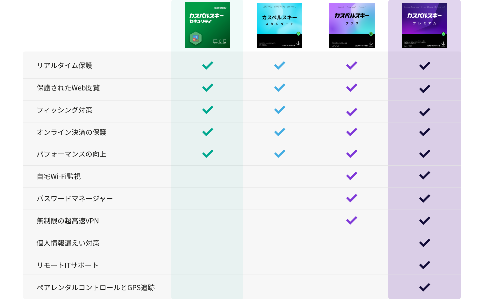Click the Kaspersky Security green product box
Image resolution: width=484 pixels, height=299 pixels.
[x=207, y=25]
